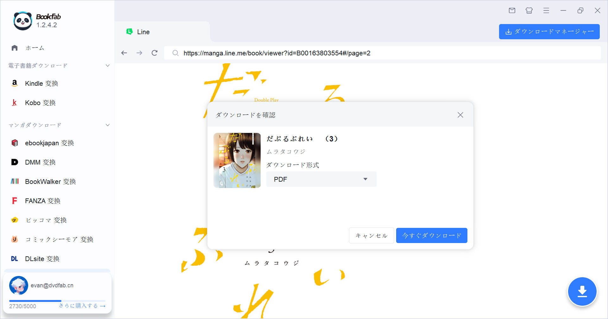Close the download confirmation dialog

460,115
